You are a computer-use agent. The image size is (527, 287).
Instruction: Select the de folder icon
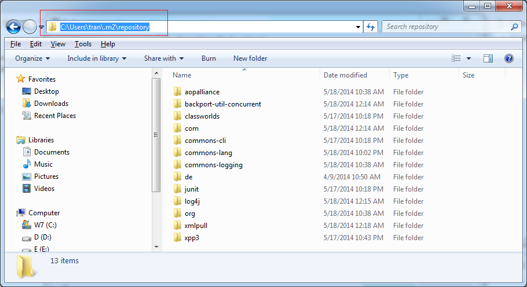[x=177, y=176]
